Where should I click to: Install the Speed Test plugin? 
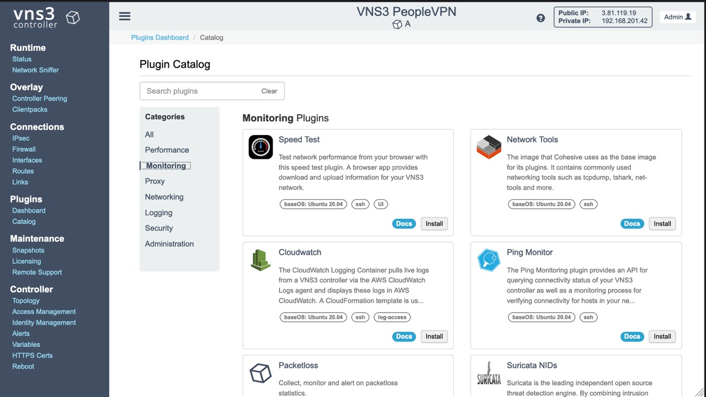click(x=434, y=223)
